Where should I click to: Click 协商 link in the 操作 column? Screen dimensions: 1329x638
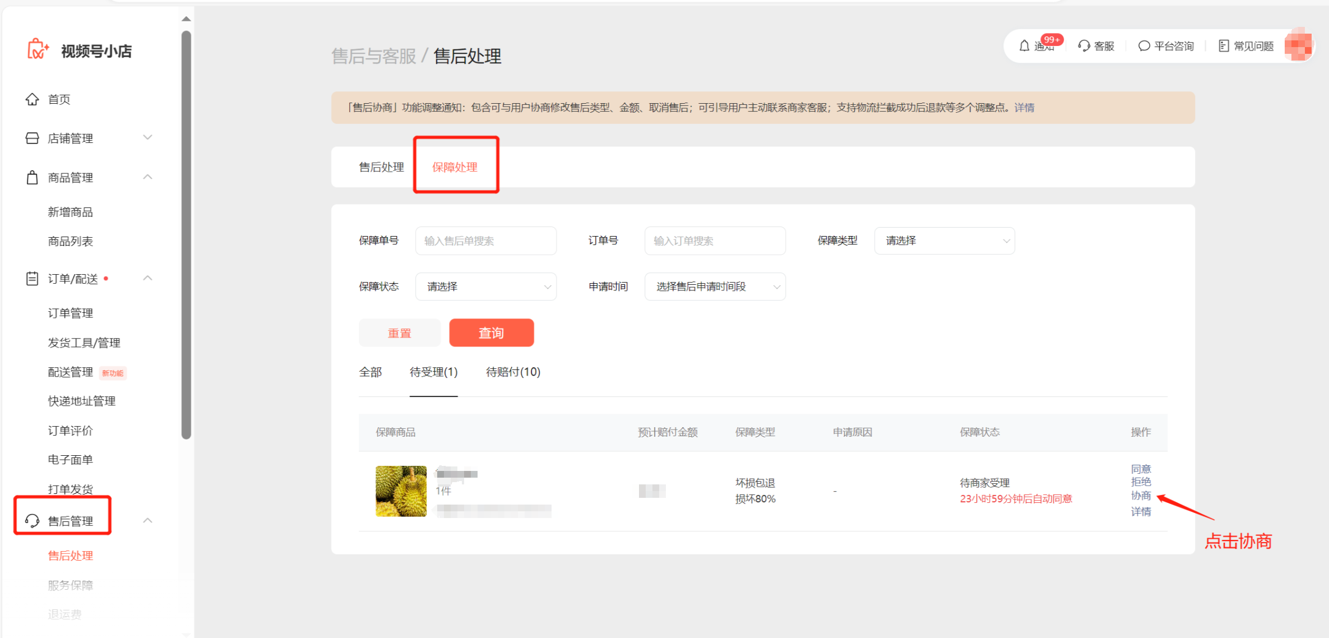[x=1141, y=496]
